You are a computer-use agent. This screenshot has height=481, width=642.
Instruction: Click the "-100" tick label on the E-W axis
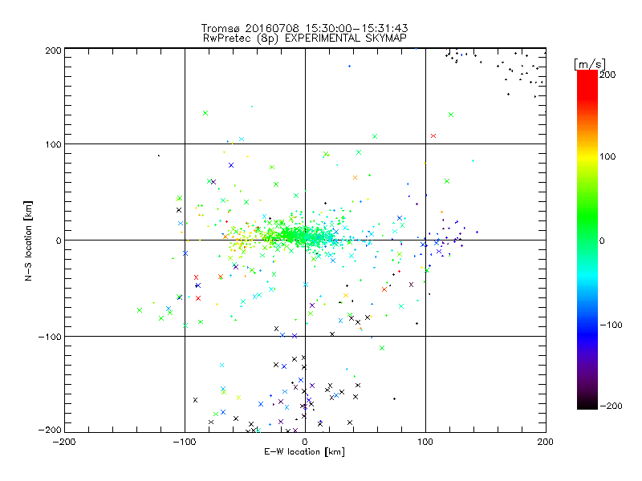pos(185,442)
